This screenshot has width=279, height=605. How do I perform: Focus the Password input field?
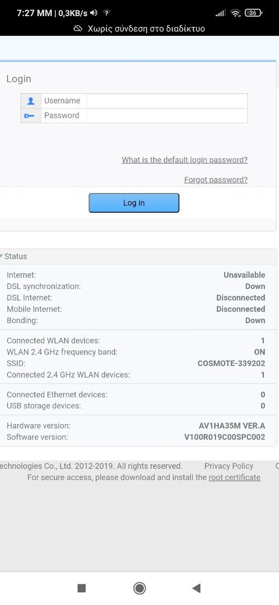(x=167, y=115)
